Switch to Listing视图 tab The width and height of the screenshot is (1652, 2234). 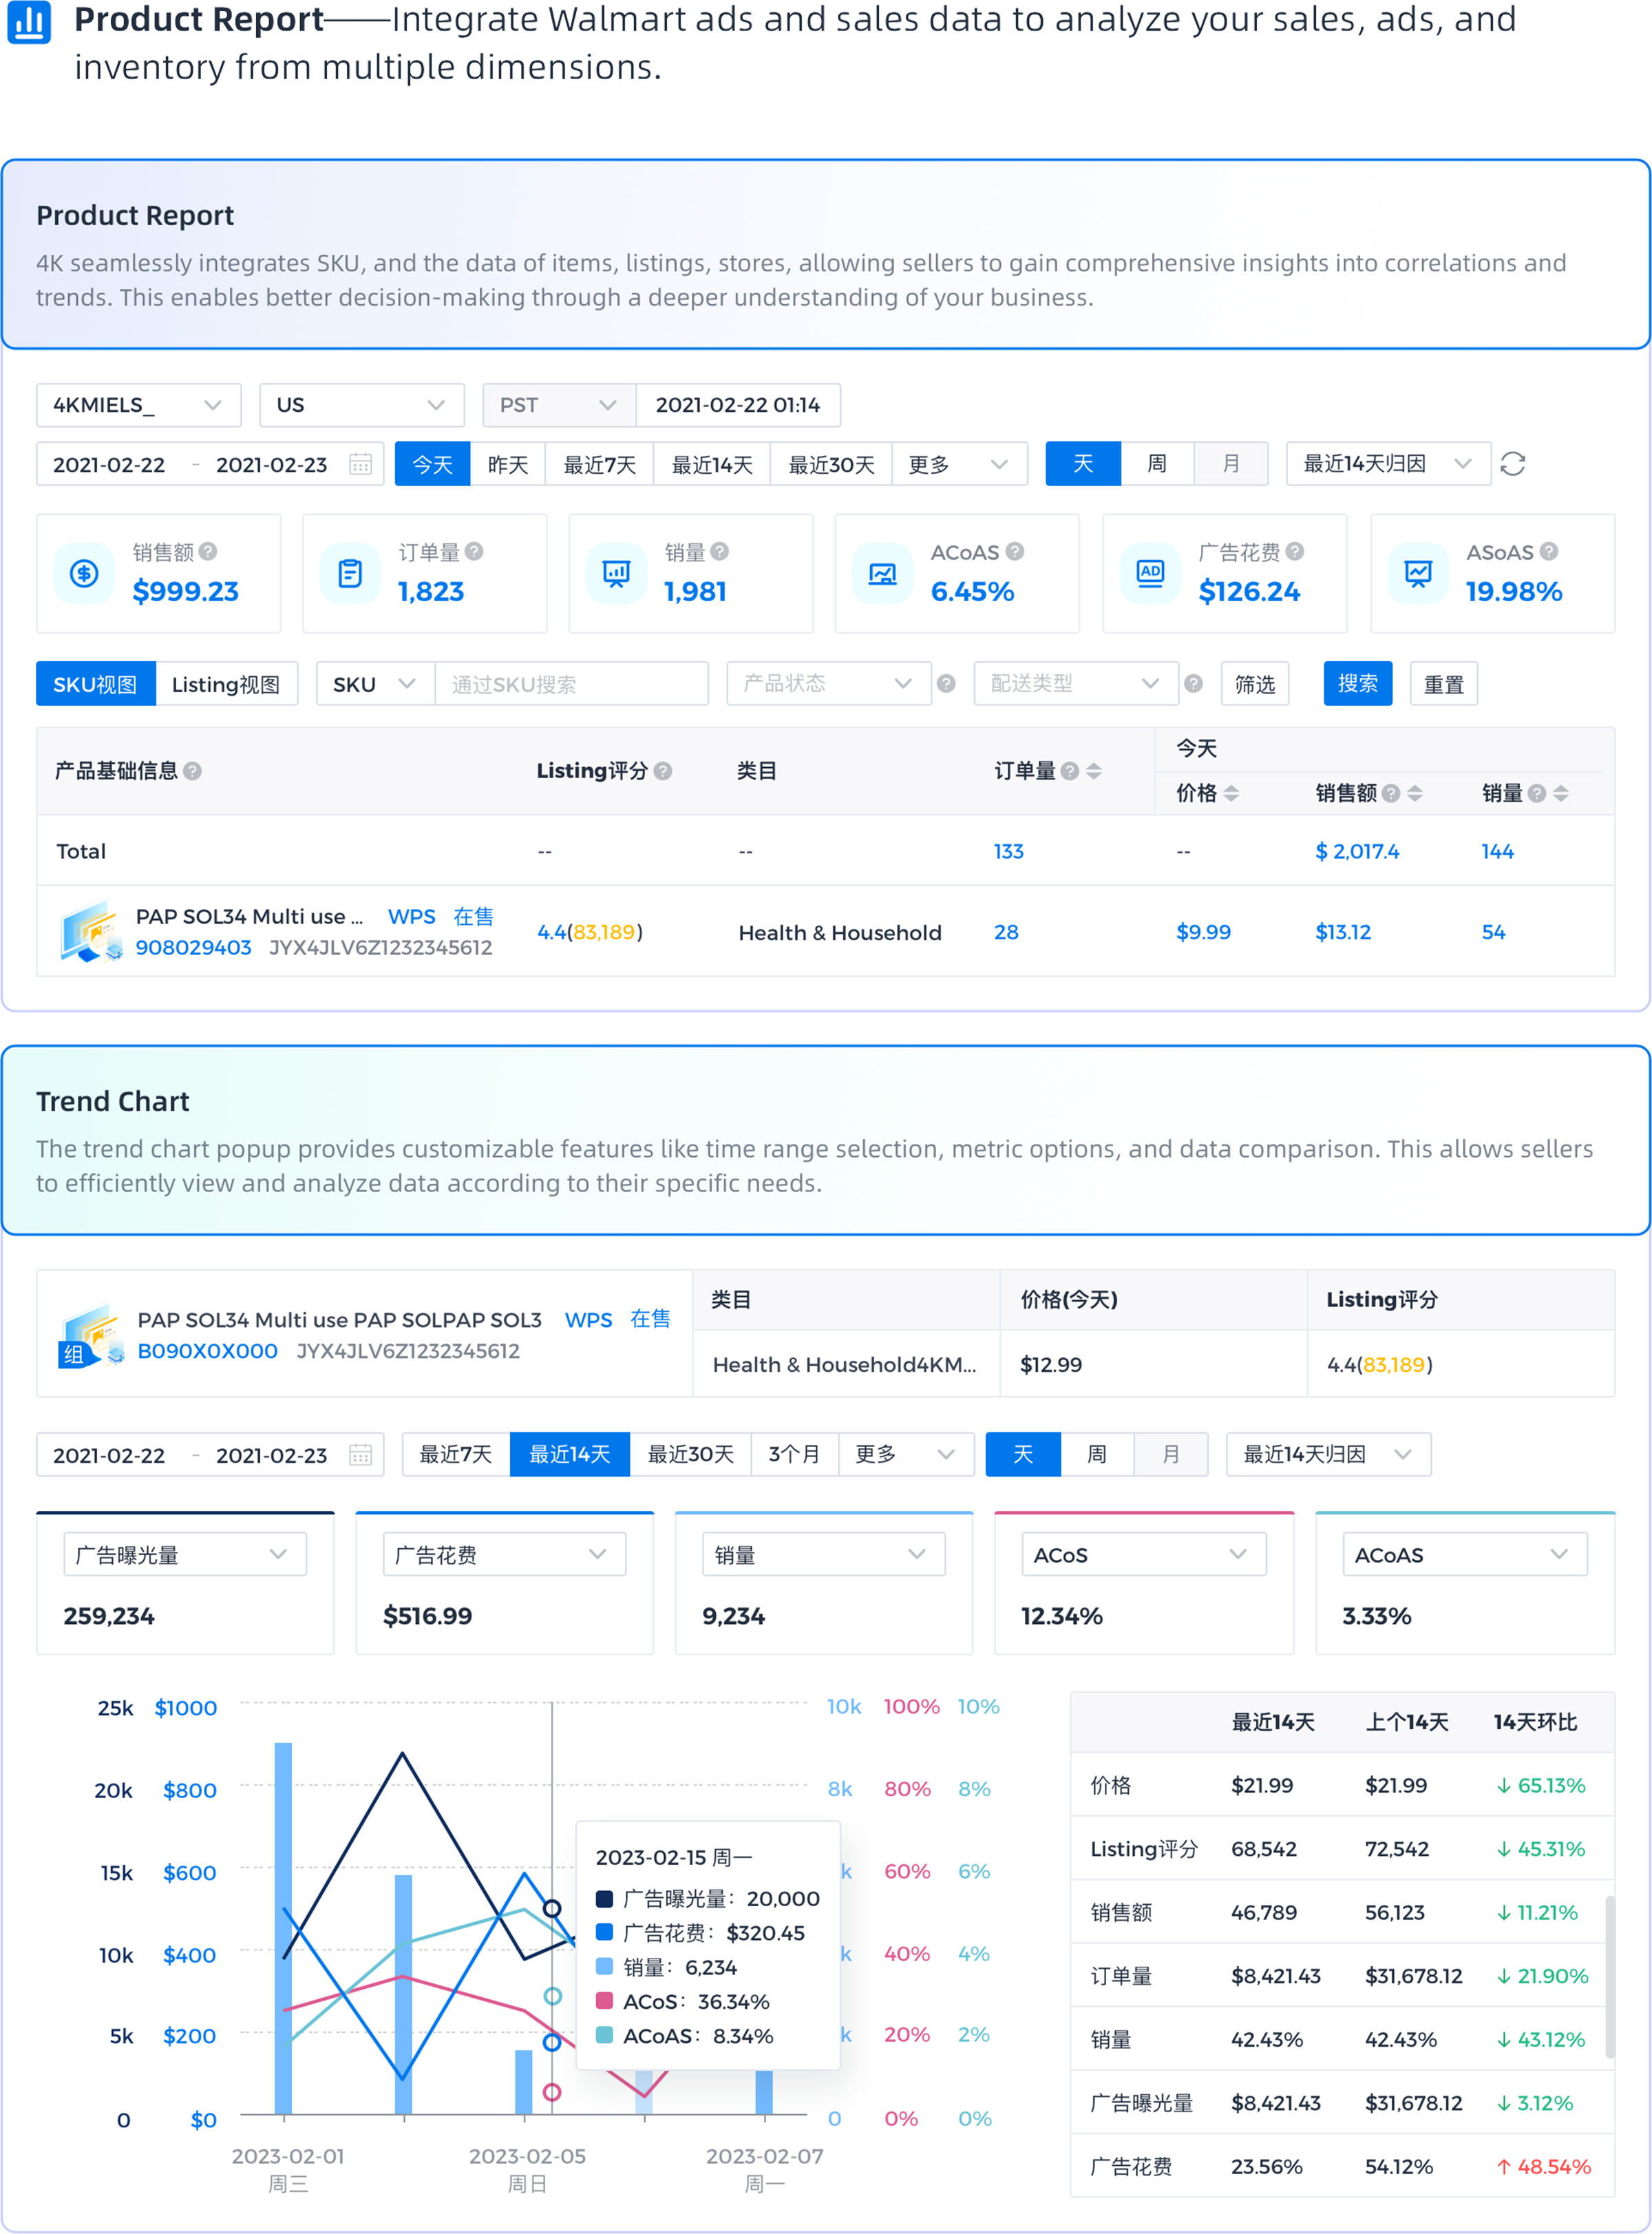coord(226,683)
